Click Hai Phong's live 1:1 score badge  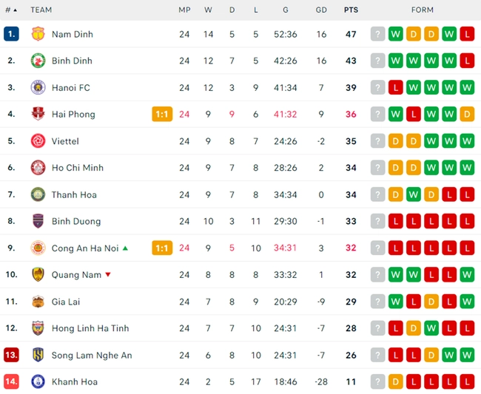[x=162, y=115]
